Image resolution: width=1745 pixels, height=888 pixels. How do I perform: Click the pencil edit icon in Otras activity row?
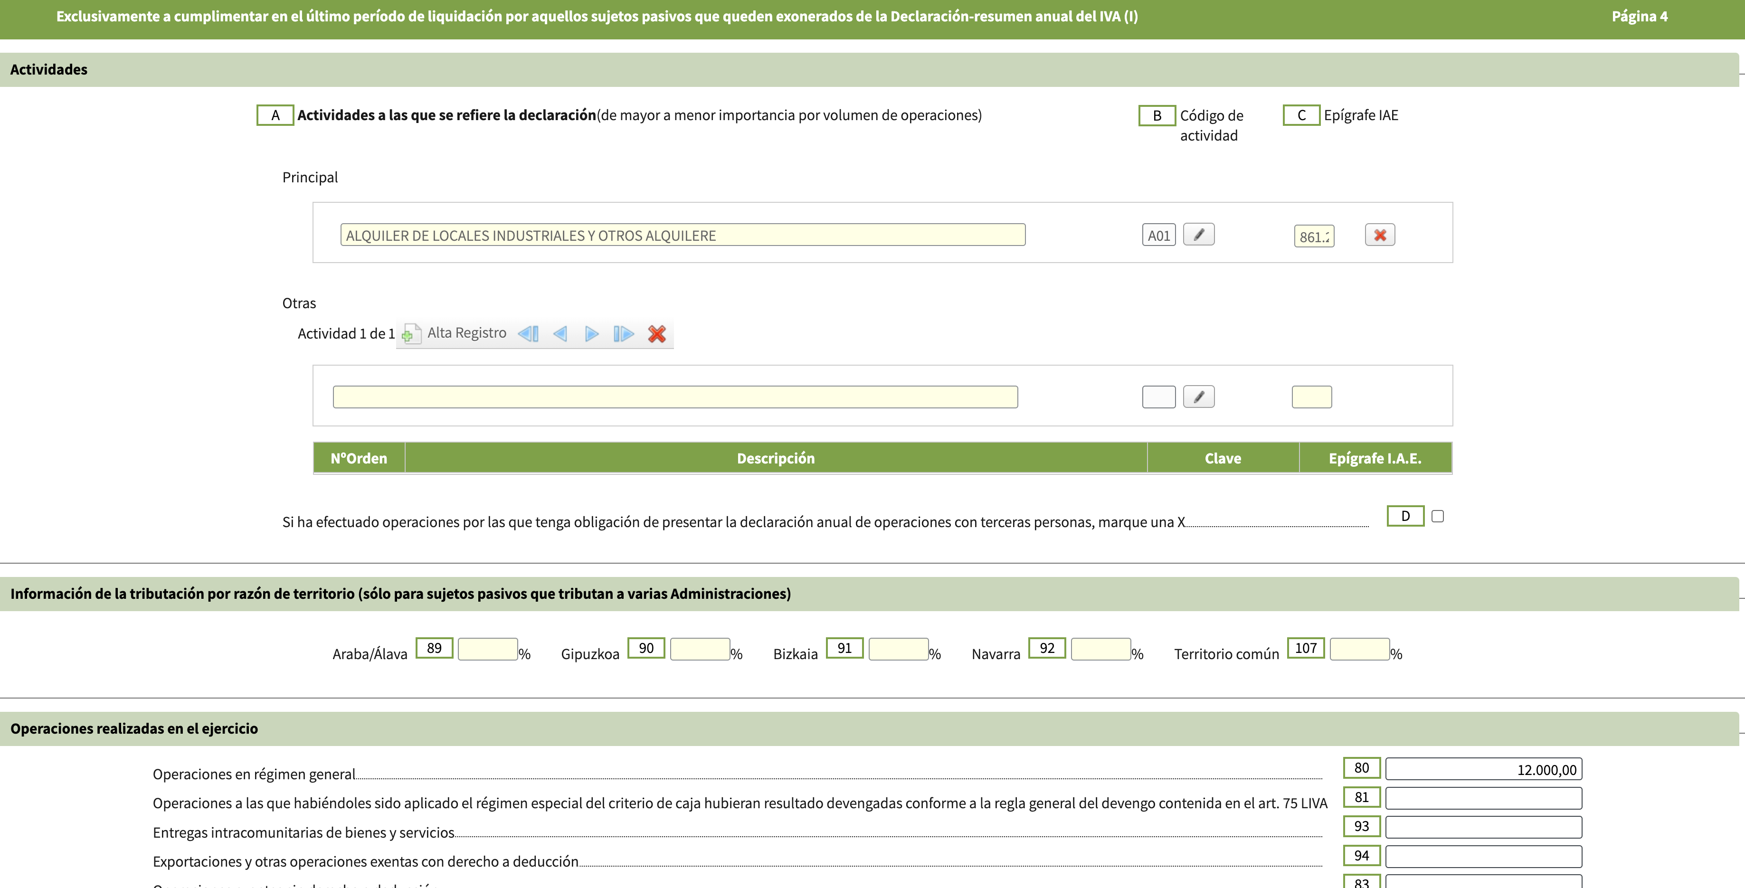pos(1198,397)
